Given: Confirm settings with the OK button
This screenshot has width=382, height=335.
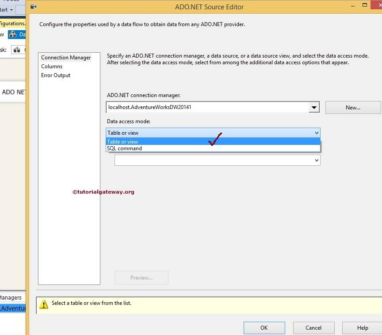Looking at the screenshot, I should pos(264,328).
